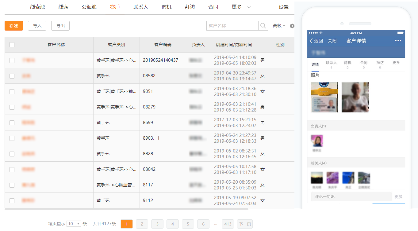Open the 合同 tab in top navigation

(x=213, y=7)
